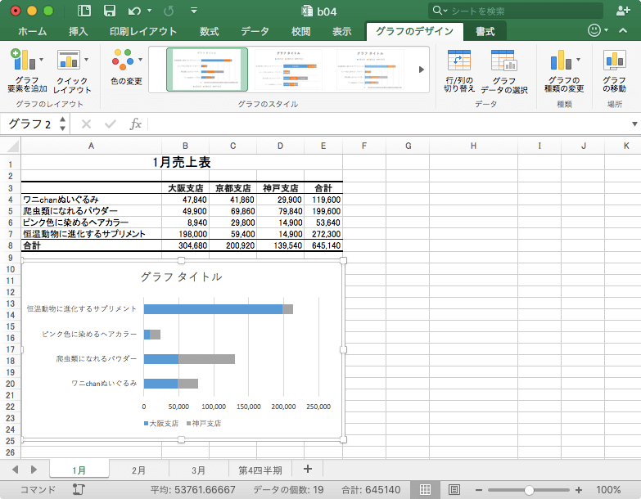Screen dimensions: 641x499
Task: Click the Add Chart Element icon
Action: coord(23,60)
